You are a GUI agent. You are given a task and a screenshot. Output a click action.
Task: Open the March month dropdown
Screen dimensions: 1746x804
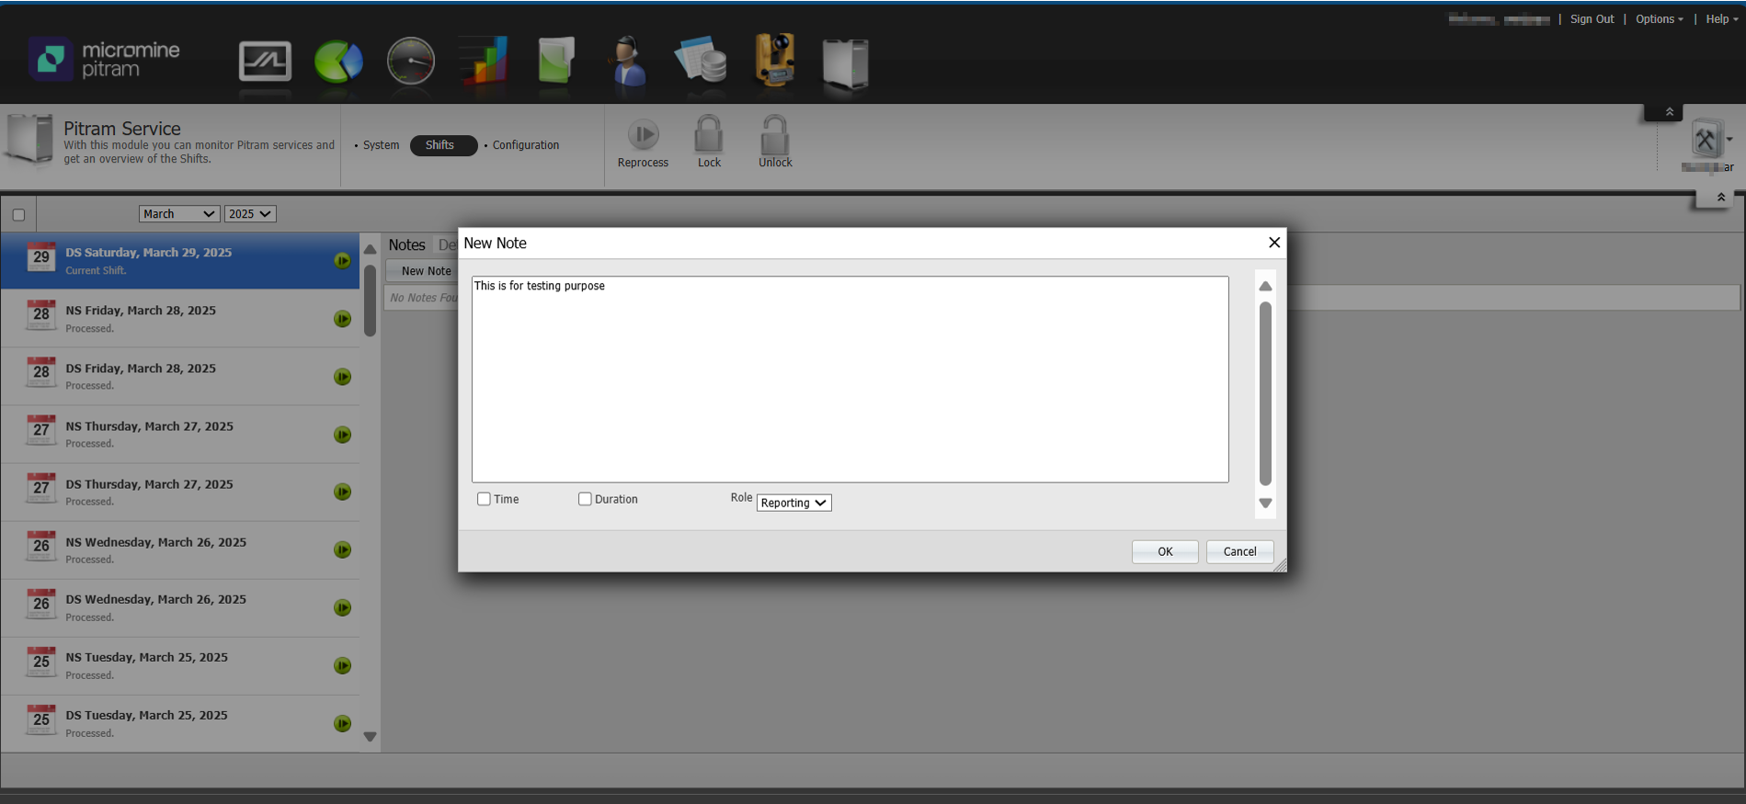click(x=179, y=214)
